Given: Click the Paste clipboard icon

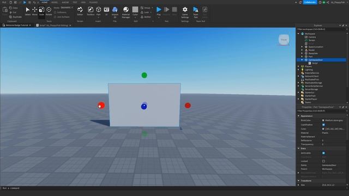Looking at the screenshot, I should 5,10.
